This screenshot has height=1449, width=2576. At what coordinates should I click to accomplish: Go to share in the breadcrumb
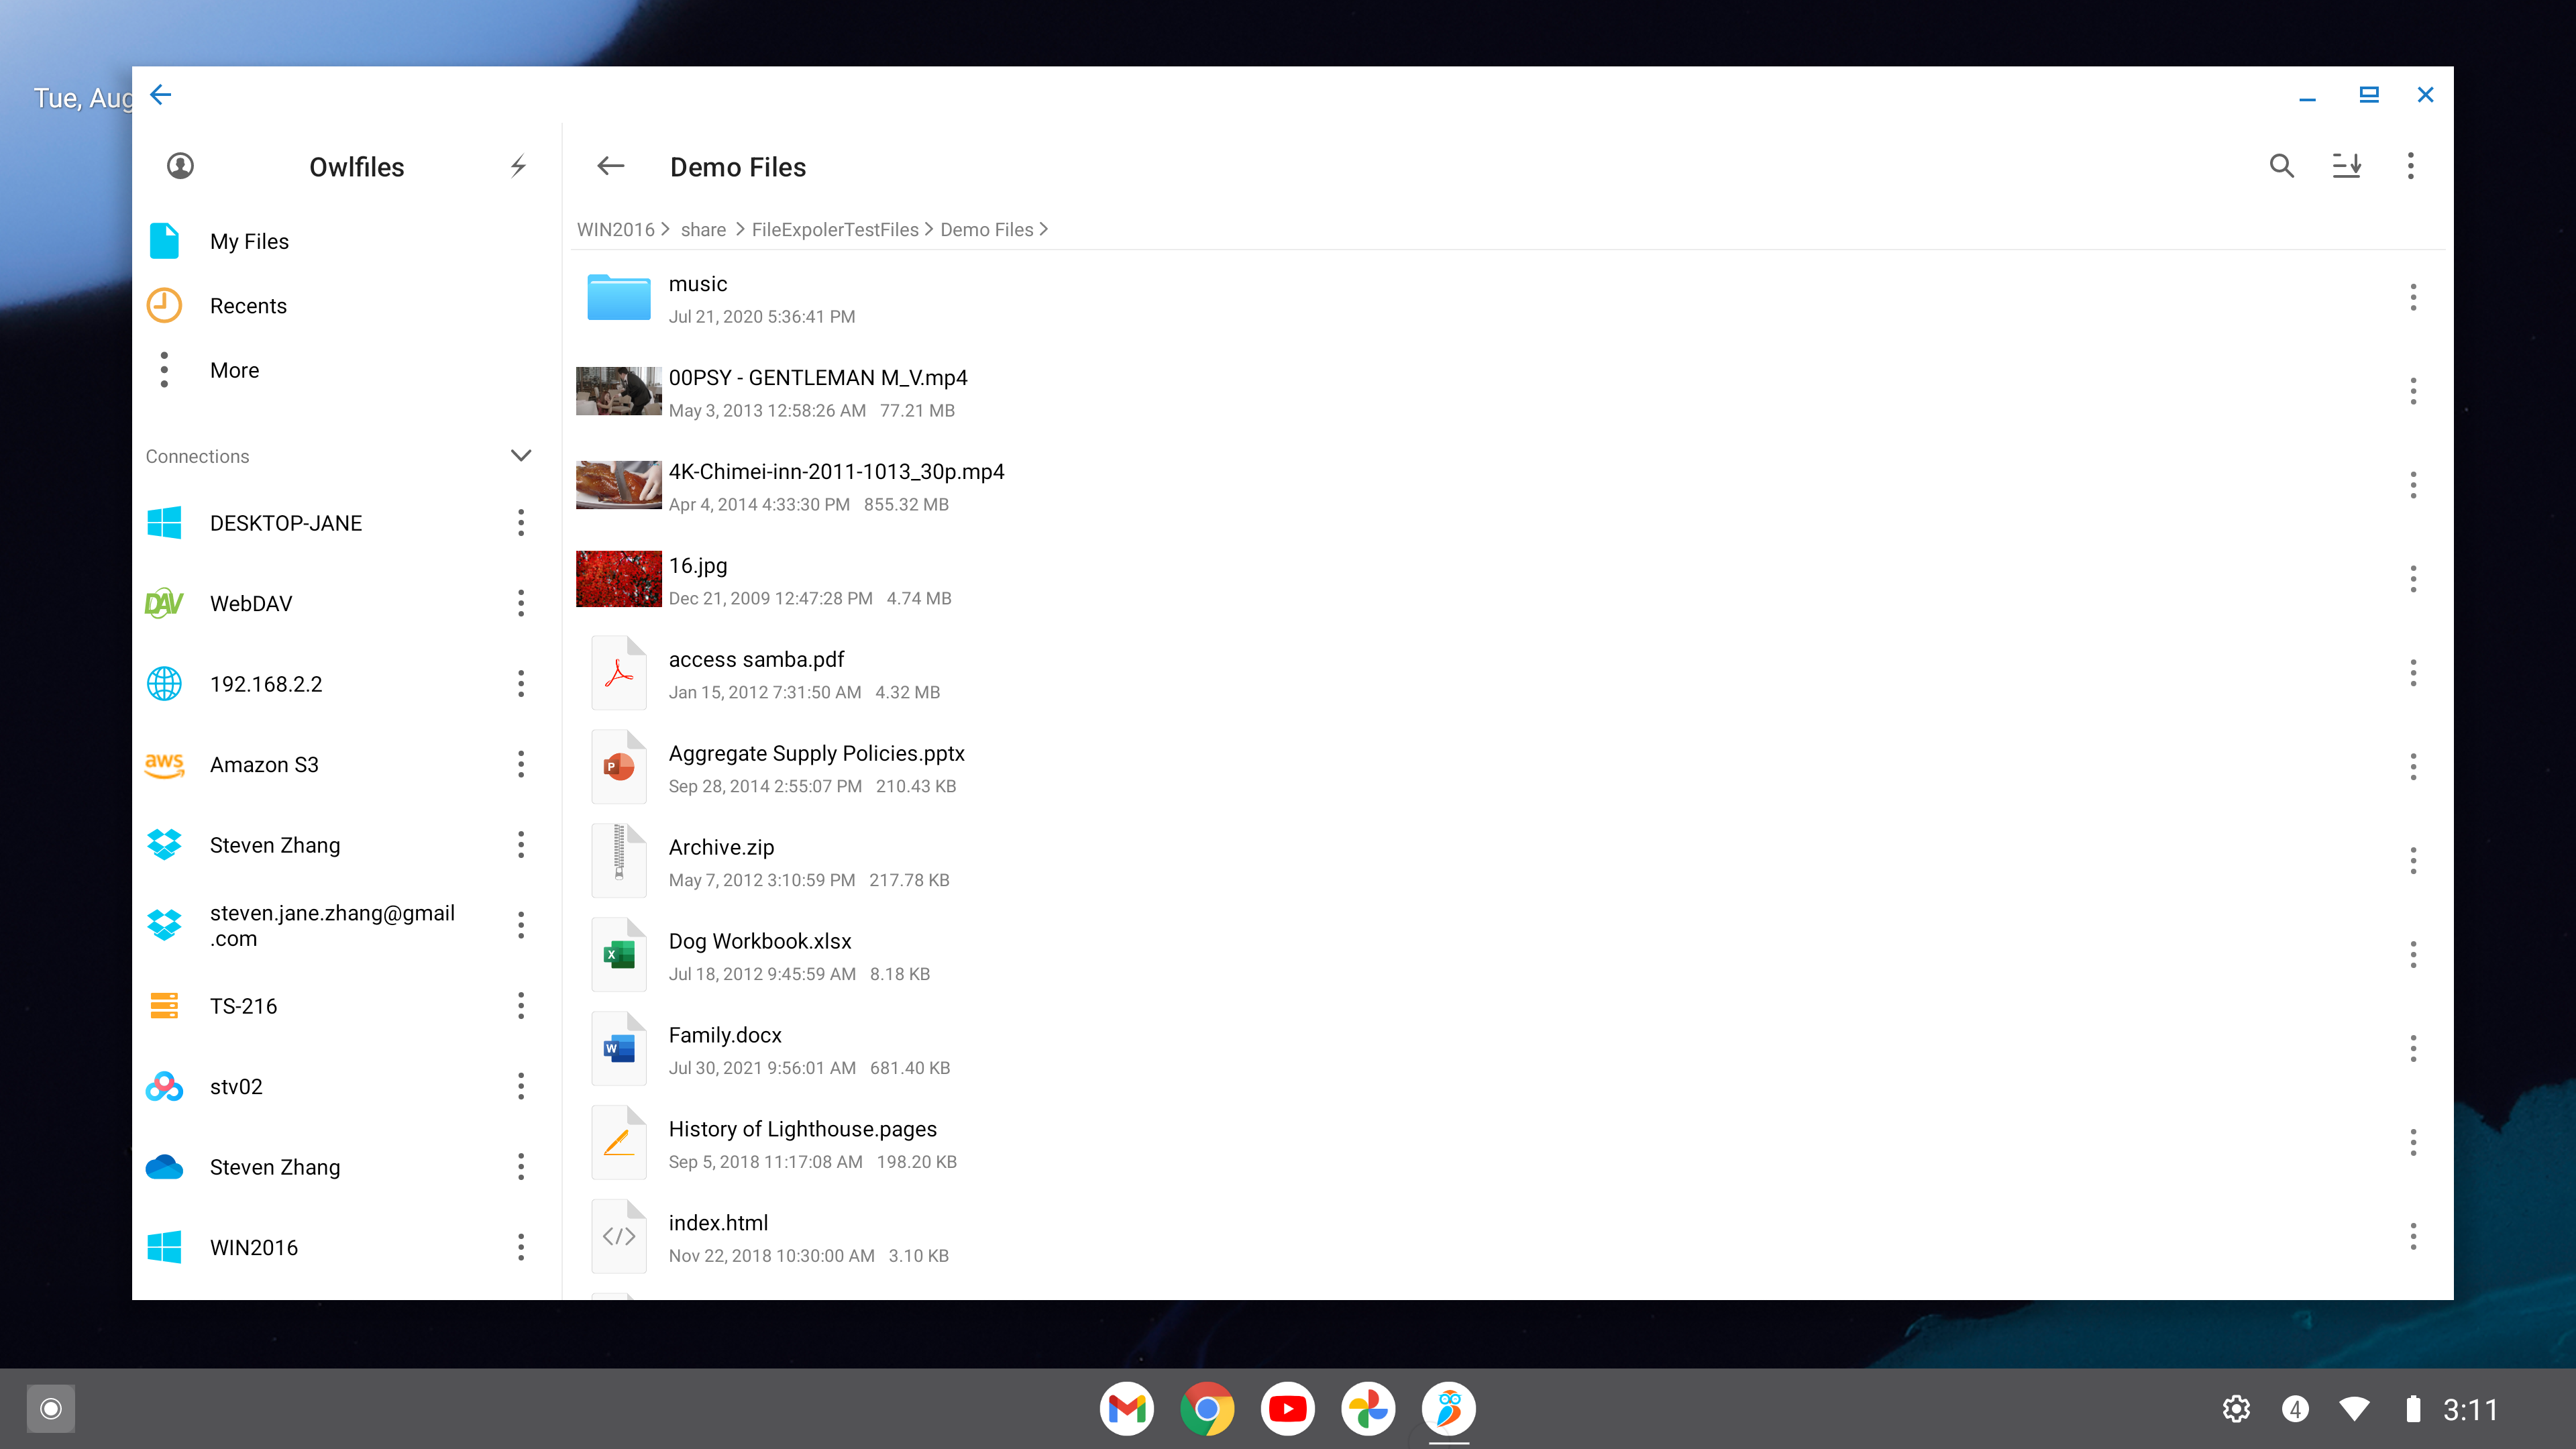click(x=703, y=229)
